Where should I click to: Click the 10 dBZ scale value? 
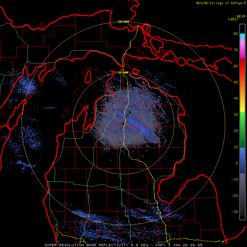236,147
